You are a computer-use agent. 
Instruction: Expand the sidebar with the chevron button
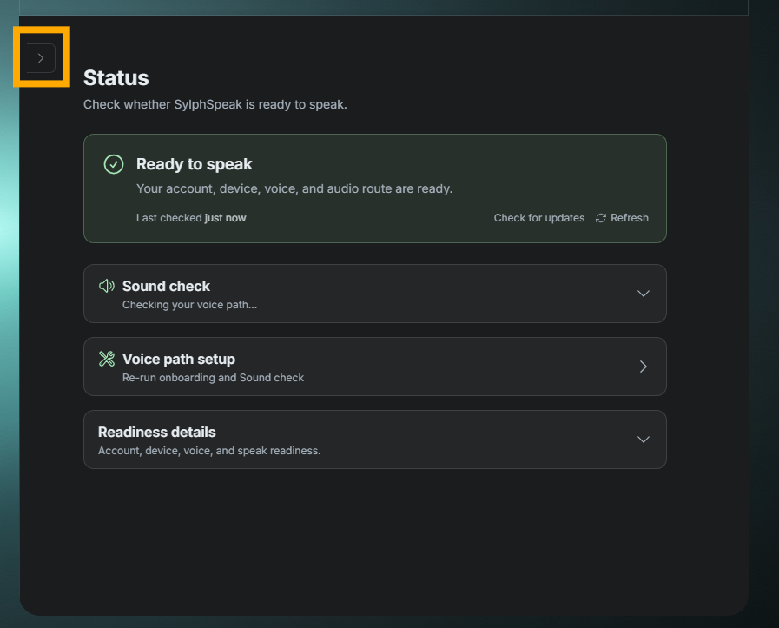[41, 58]
